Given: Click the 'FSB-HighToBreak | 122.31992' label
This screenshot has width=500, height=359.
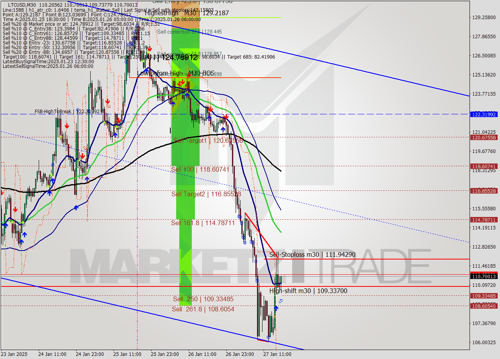Looking at the screenshot, I should [67, 112].
